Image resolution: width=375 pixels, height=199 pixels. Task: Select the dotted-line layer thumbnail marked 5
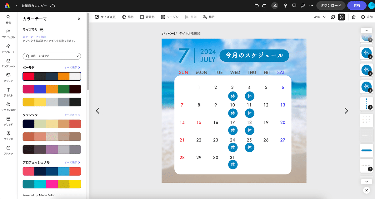(367, 103)
